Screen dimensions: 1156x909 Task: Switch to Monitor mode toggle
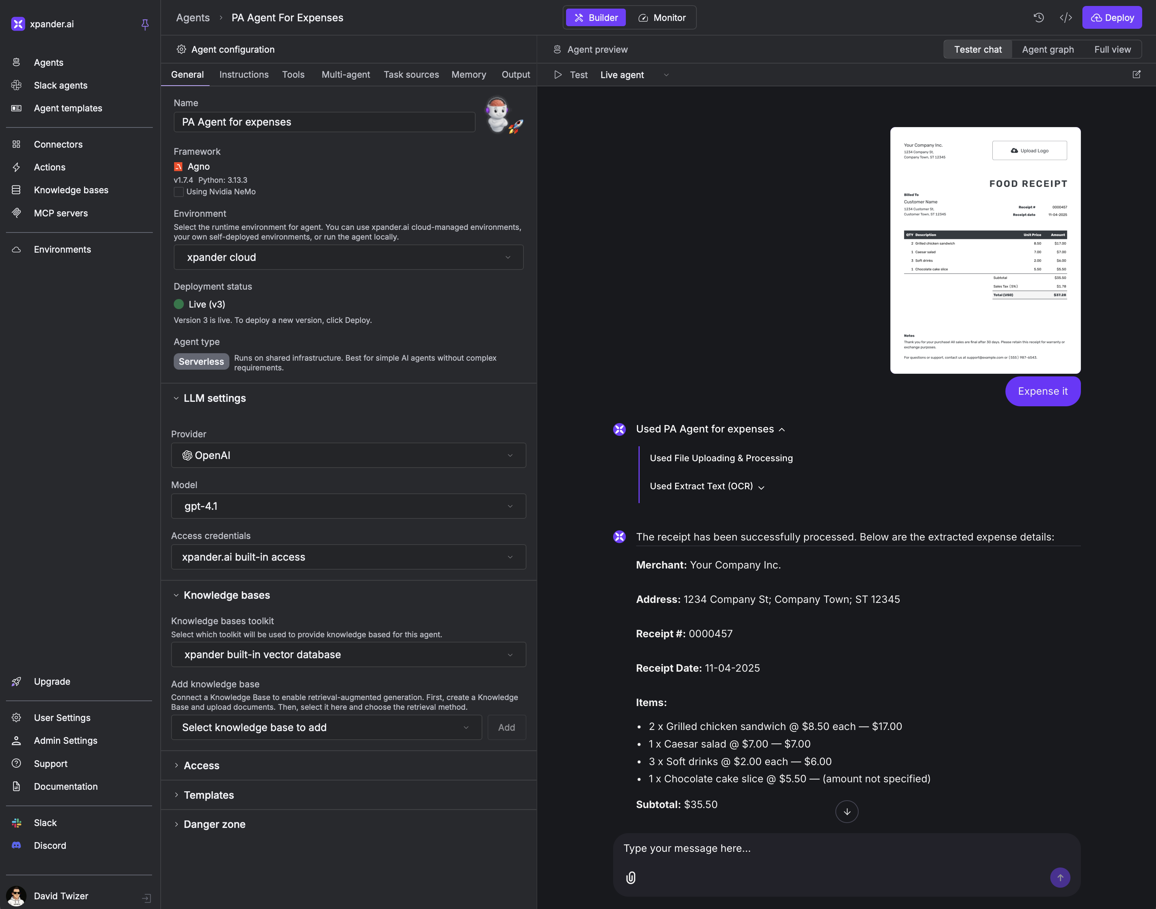(x=662, y=18)
